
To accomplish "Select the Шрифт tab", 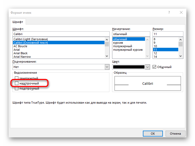I will (18, 22).
